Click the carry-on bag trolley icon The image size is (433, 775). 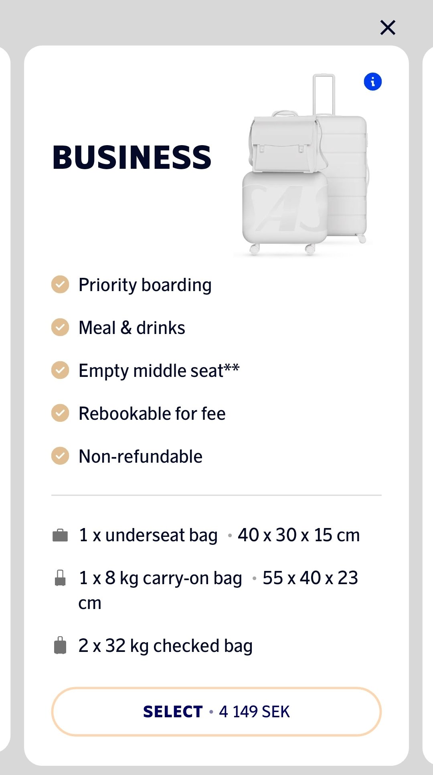click(60, 578)
